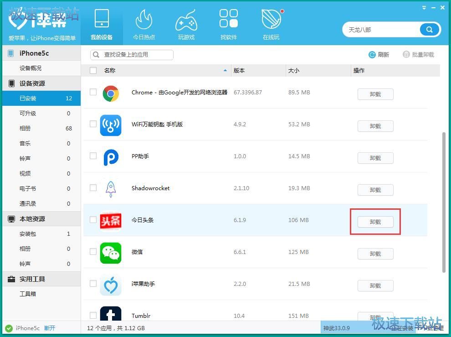Image resolution: width=451 pixels, height=337 pixels.
Task: Check the Tumblr row checkbox
Action: [x=93, y=316]
